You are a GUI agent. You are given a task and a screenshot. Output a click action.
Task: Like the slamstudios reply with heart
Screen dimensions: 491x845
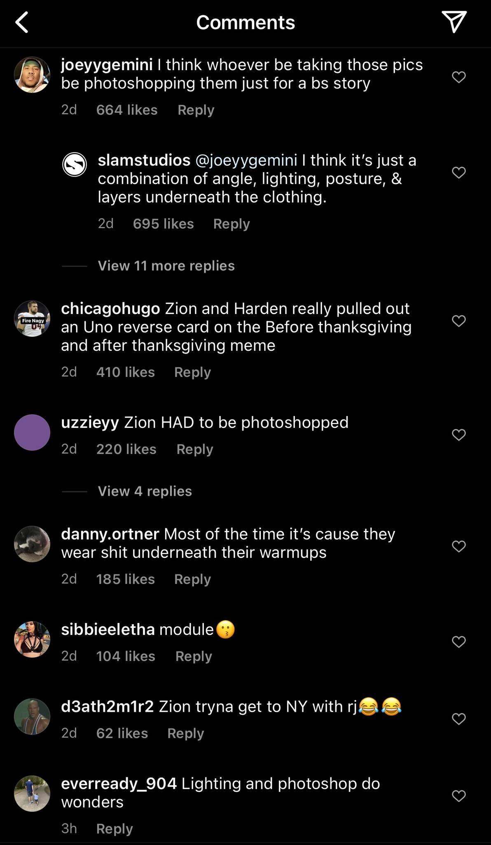click(458, 172)
